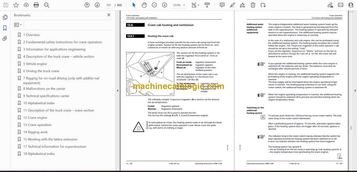Select the highlight pen tool
The width and height of the screenshot is (357, 172).
(x=232, y=5)
